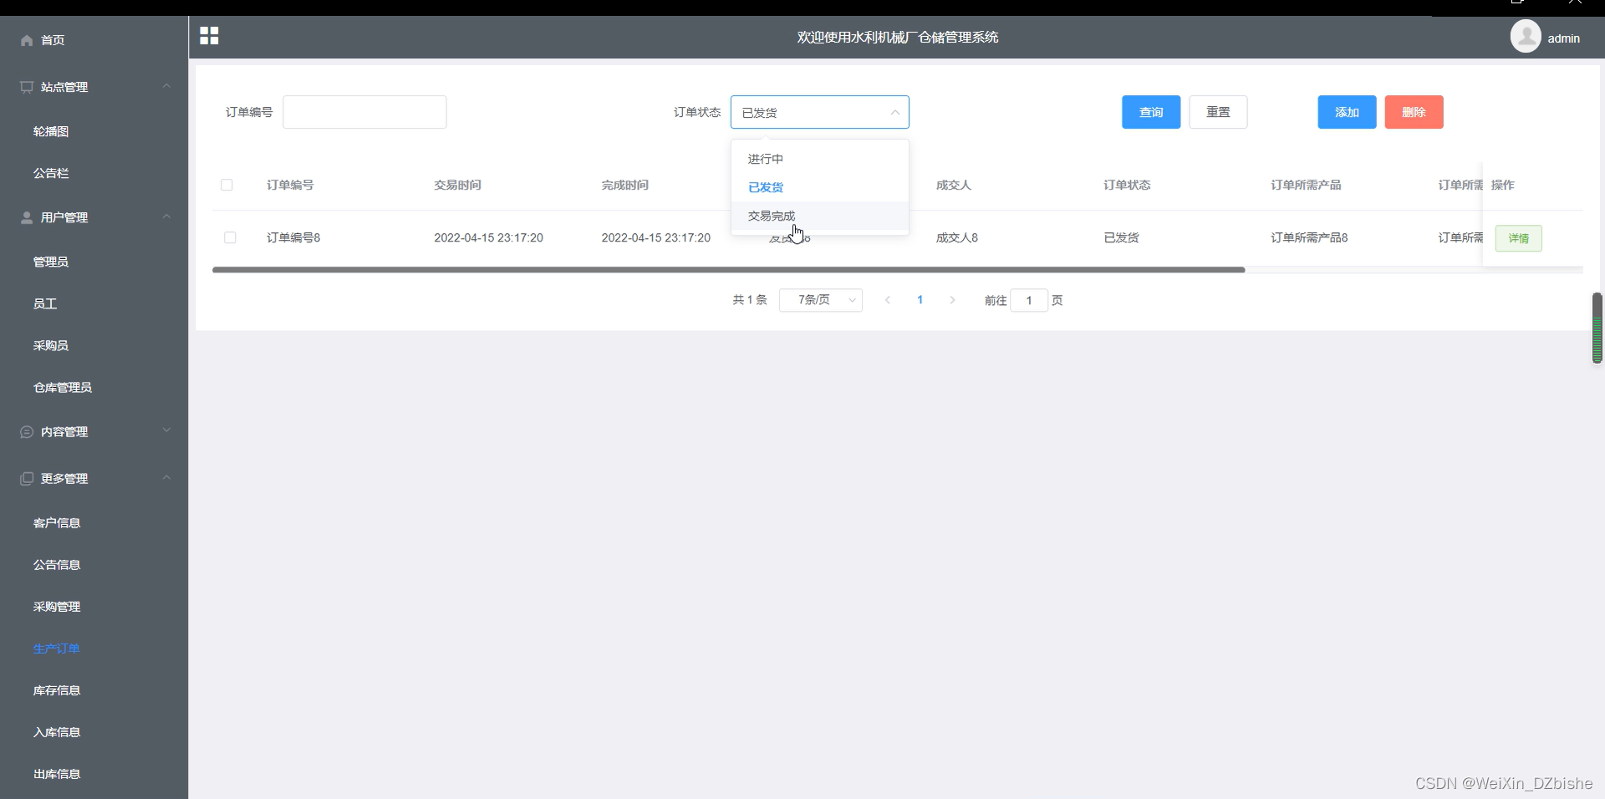1605x799 pixels.
Task: Click the chat icon beside 内容管理
Action: coord(27,432)
